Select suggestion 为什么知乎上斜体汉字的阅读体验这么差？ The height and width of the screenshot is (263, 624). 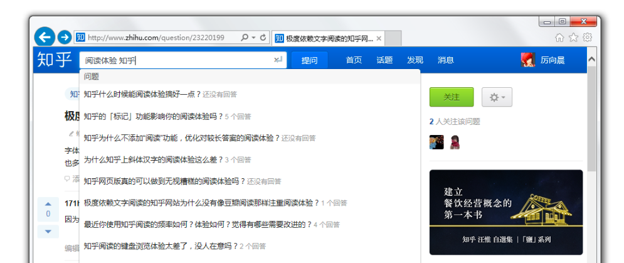pyautogui.click(x=250, y=159)
